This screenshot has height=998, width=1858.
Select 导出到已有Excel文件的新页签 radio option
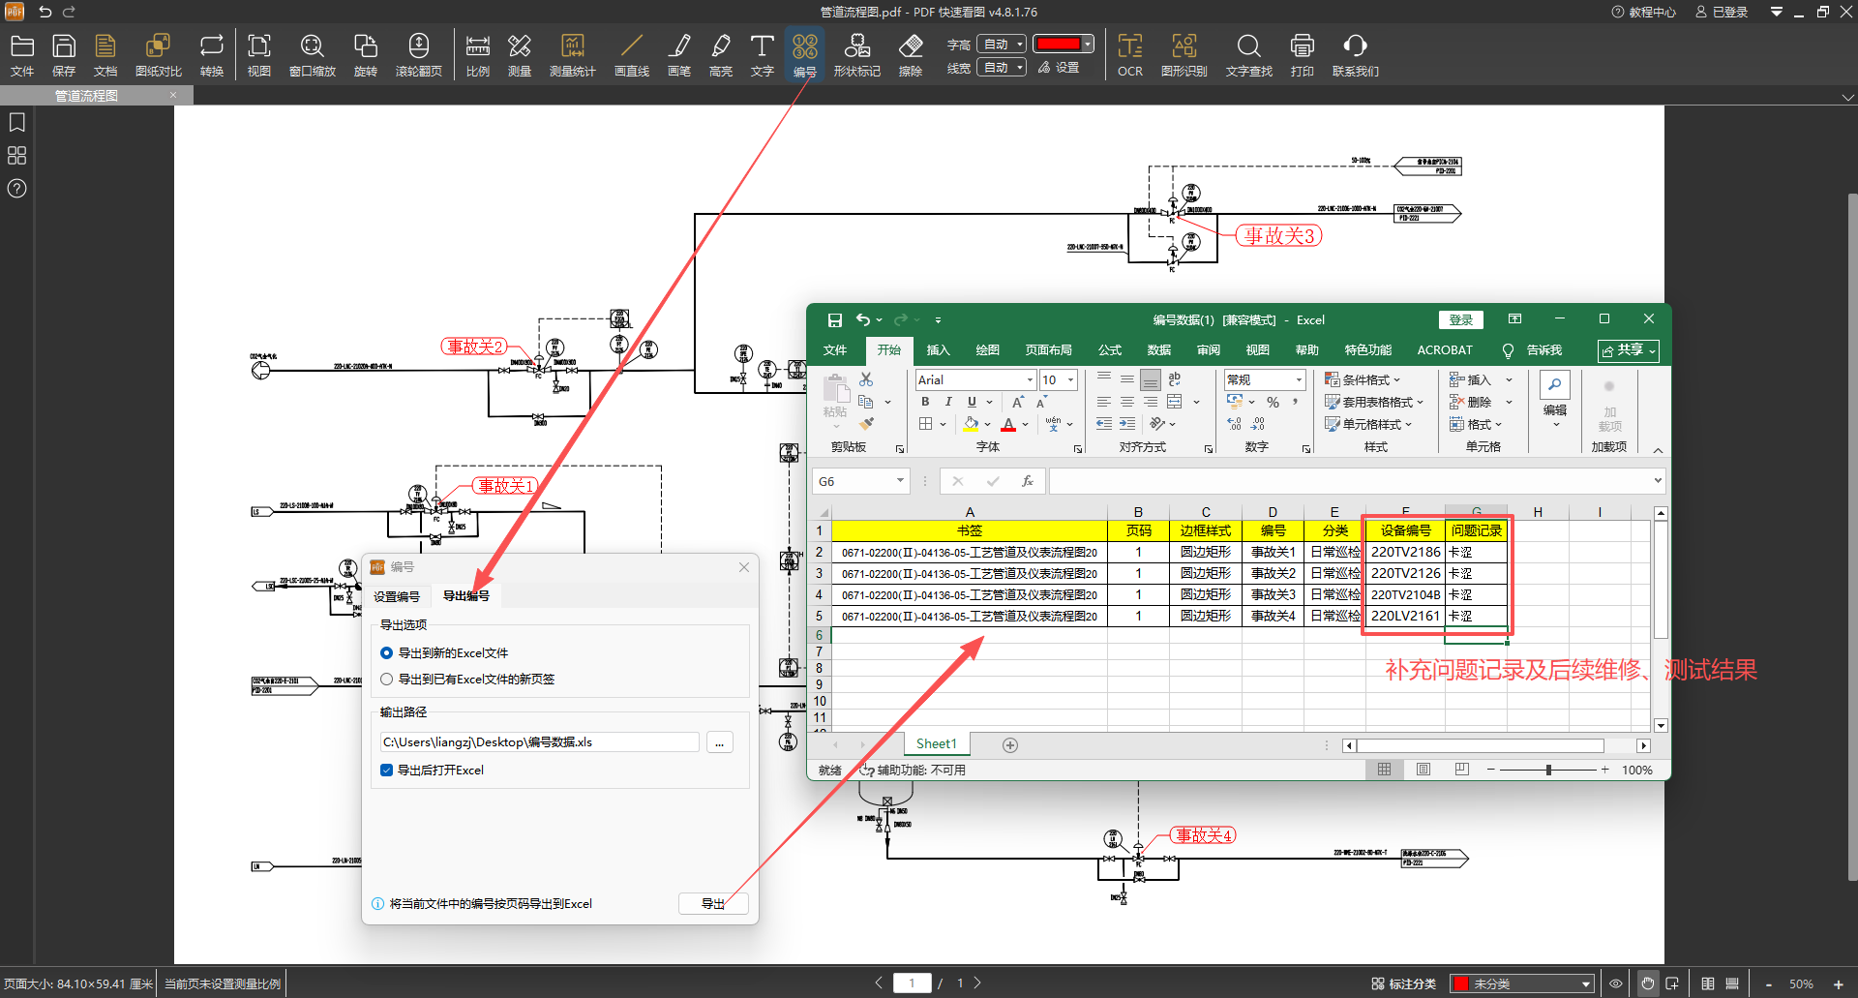point(387,680)
